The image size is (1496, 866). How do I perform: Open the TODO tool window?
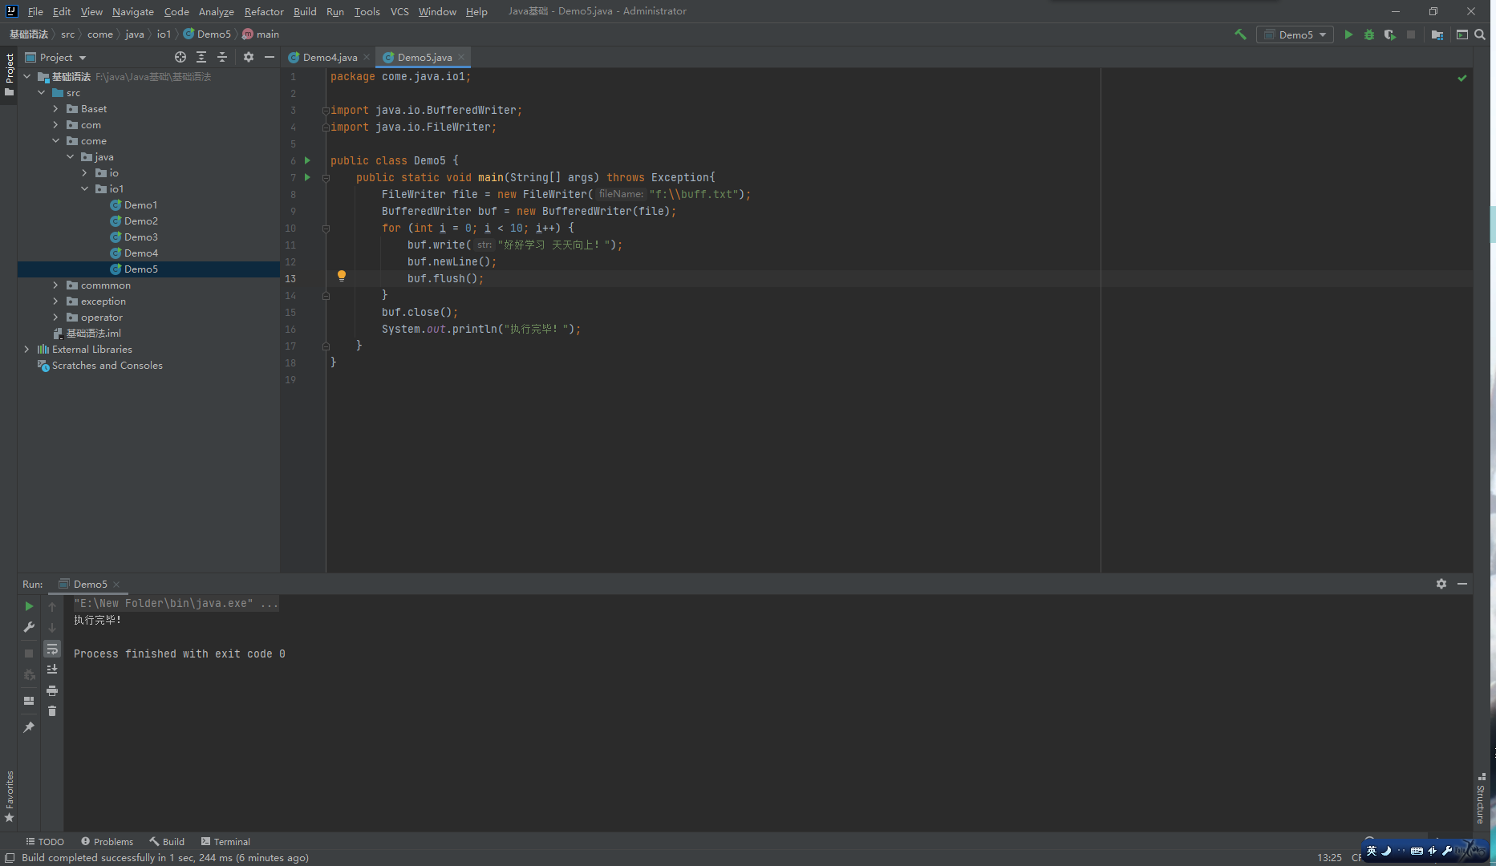tap(45, 841)
